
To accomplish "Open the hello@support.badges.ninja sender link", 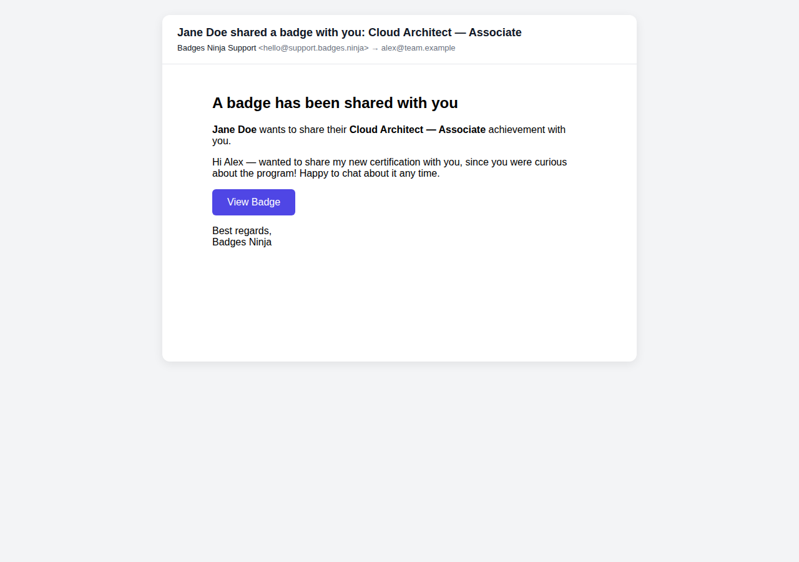I will (313, 48).
